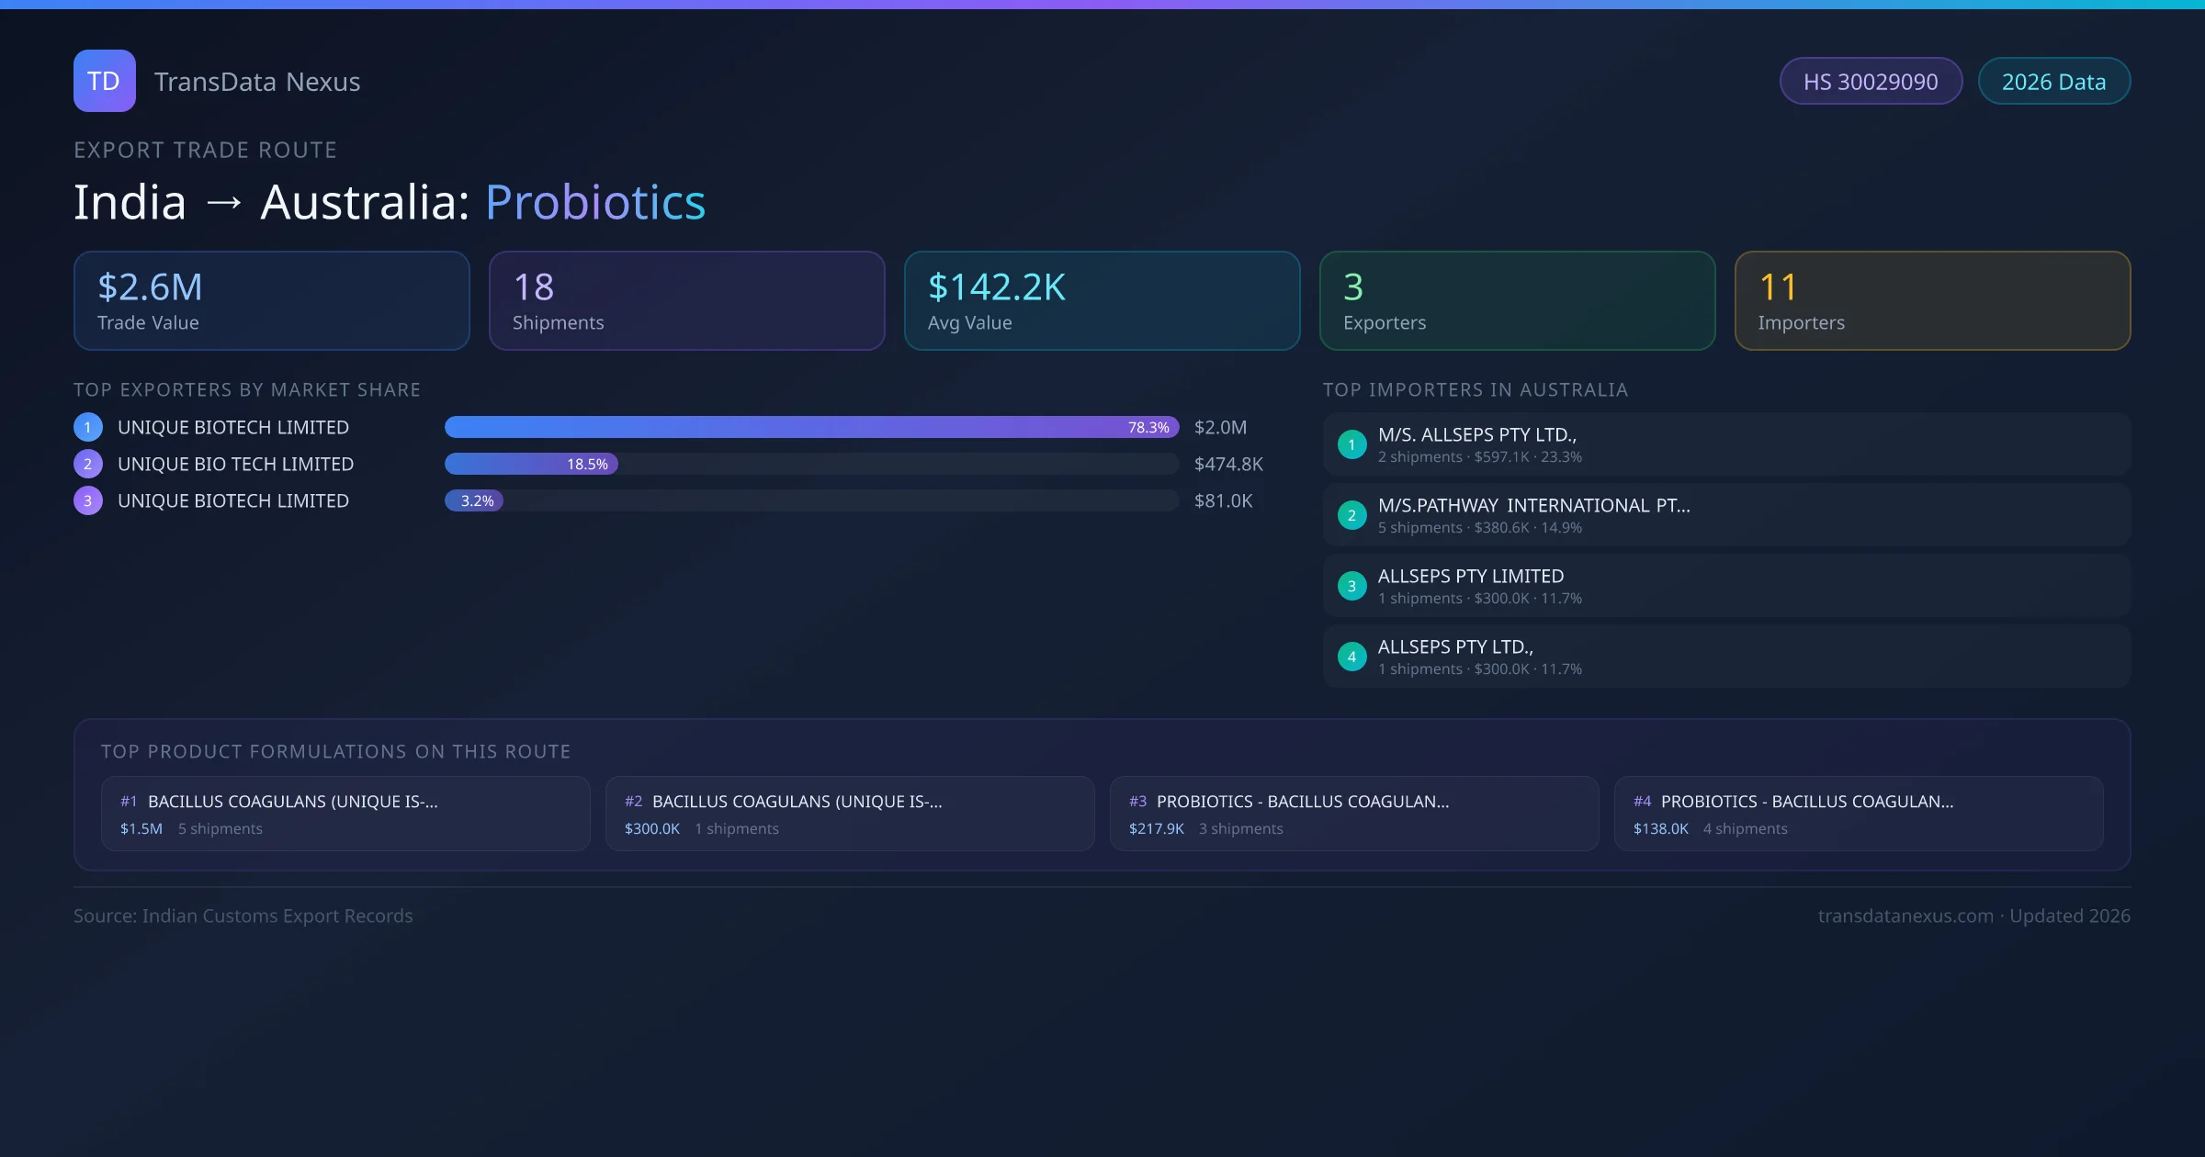The image size is (2205, 1157).
Task: Click the 78.3% market share bar
Action: tap(810, 427)
